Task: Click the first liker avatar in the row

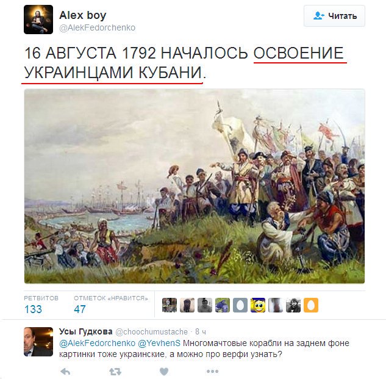Action: pyautogui.click(x=170, y=305)
